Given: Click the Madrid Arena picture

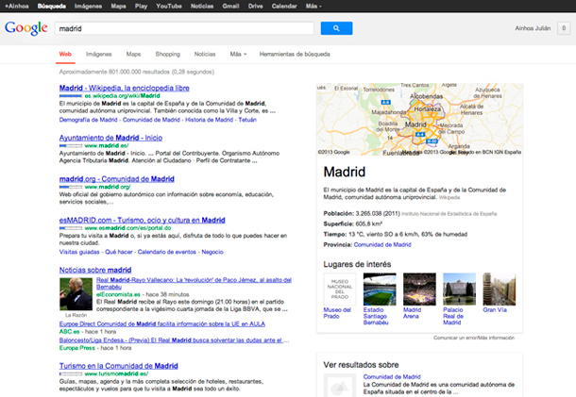Looking at the screenshot, I should (x=418, y=289).
